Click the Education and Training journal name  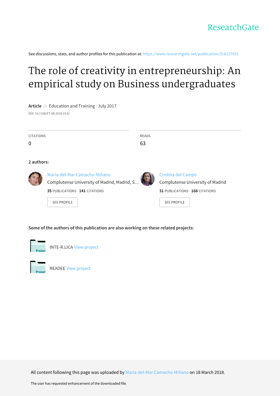click(x=72, y=106)
